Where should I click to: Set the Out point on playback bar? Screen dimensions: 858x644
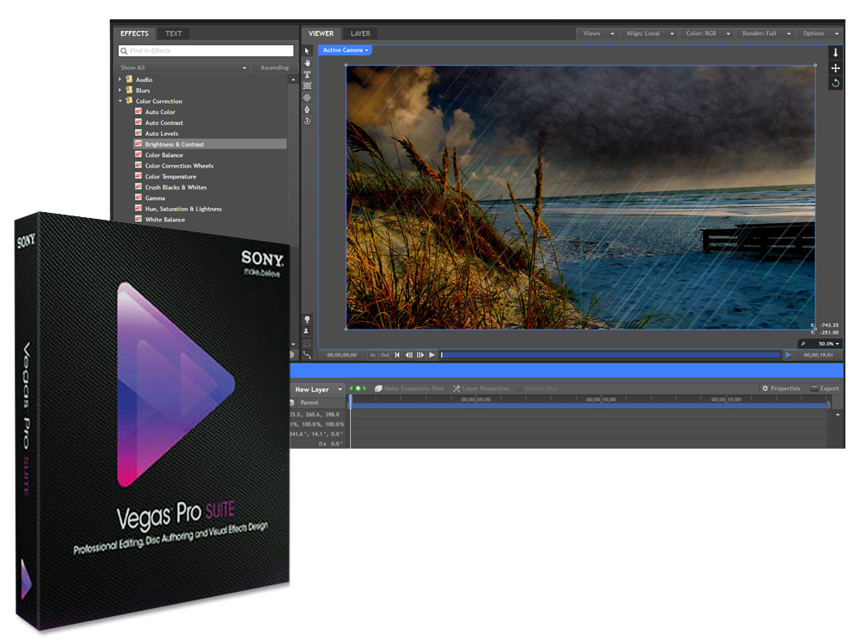pyautogui.click(x=385, y=356)
